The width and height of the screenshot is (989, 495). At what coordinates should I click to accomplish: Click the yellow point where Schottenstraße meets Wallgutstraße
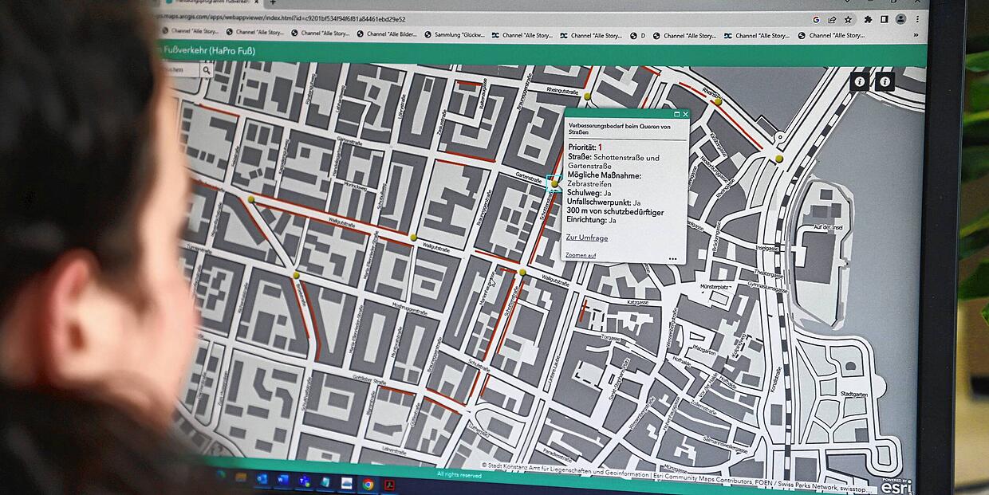(523, 273)
